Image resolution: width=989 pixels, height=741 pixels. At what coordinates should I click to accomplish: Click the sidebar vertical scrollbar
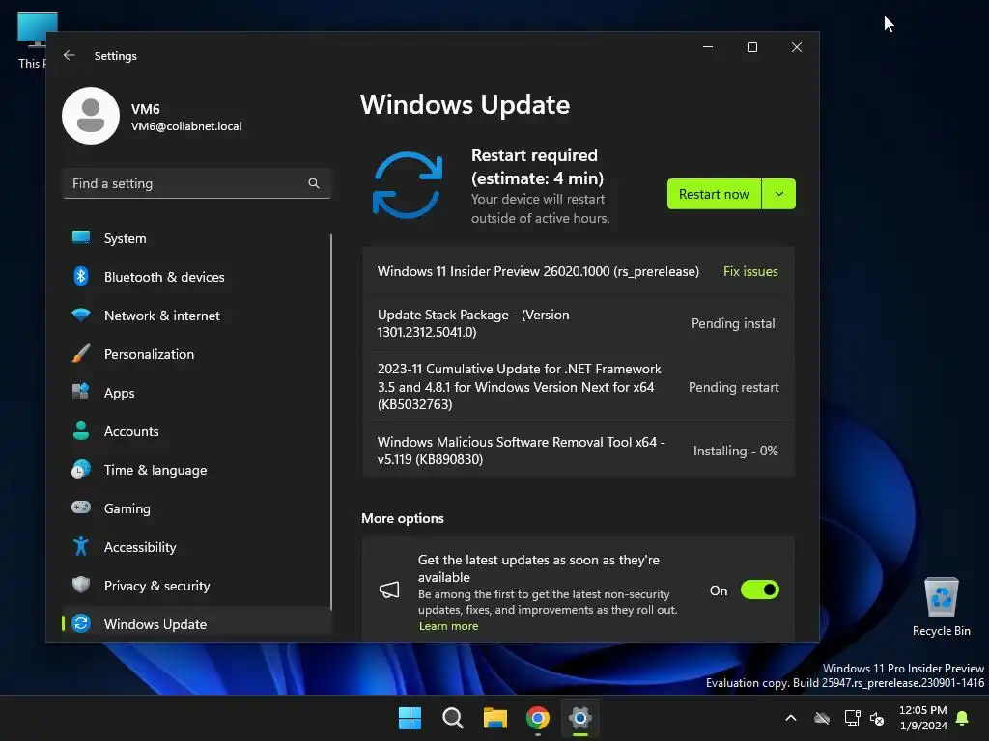(331, 423)
